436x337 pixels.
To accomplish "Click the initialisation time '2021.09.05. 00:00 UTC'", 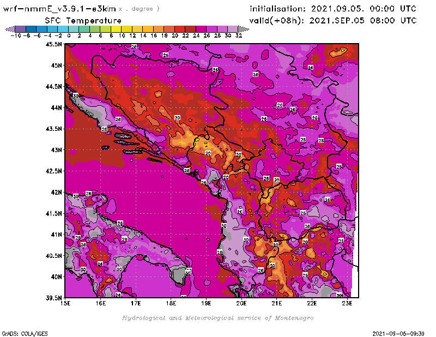I will [364, 9].
